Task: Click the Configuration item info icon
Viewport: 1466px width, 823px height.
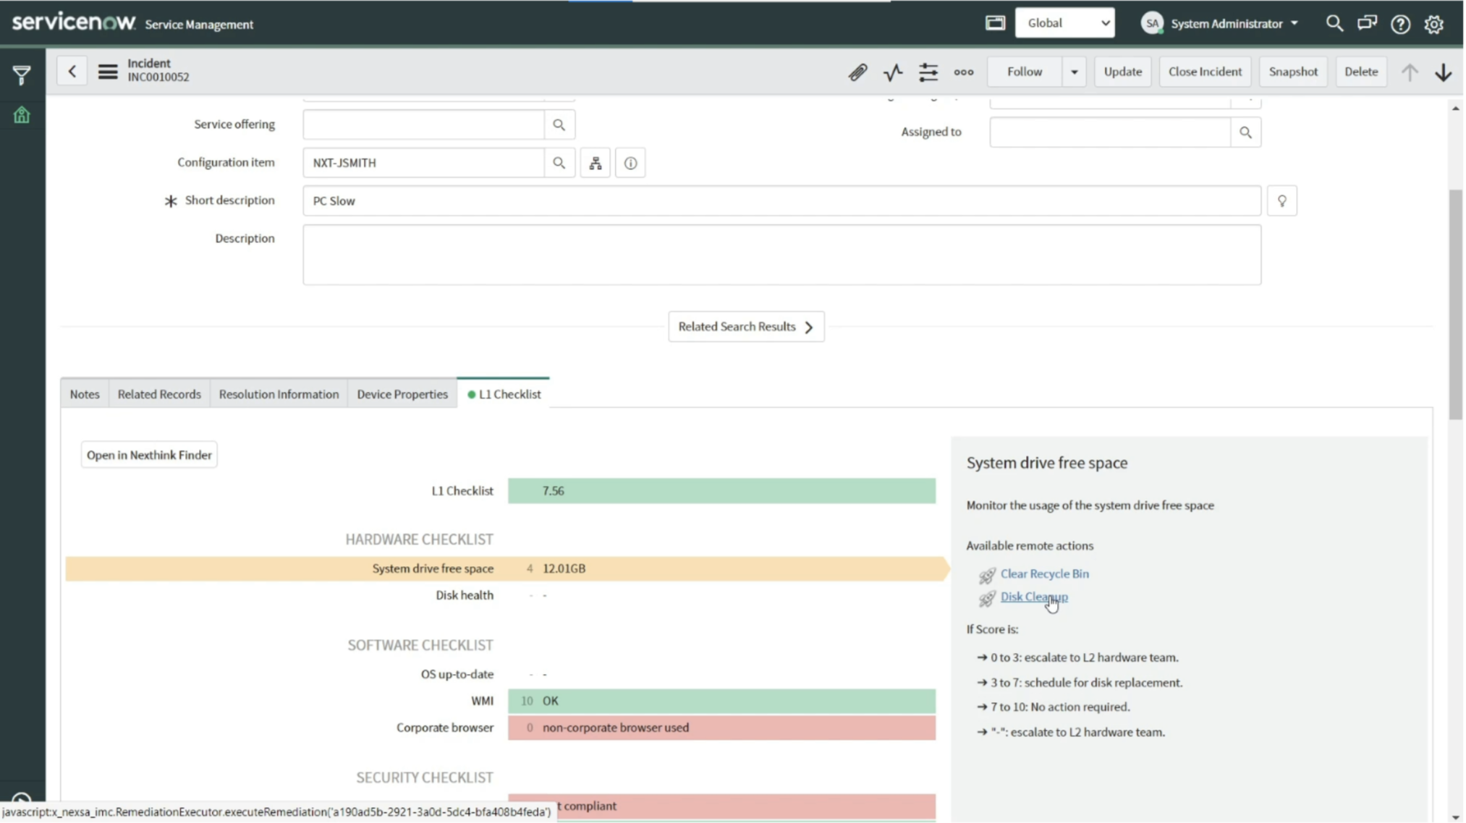Action: pyautogui.click(x=631, y=163)
